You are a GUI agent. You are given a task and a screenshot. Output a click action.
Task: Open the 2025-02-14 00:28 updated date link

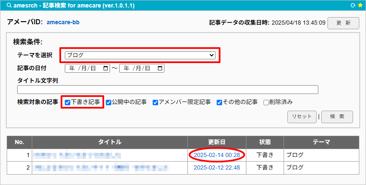click(217, 155)
